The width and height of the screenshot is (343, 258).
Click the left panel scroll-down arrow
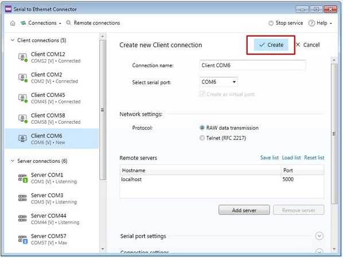coord(103,249)
